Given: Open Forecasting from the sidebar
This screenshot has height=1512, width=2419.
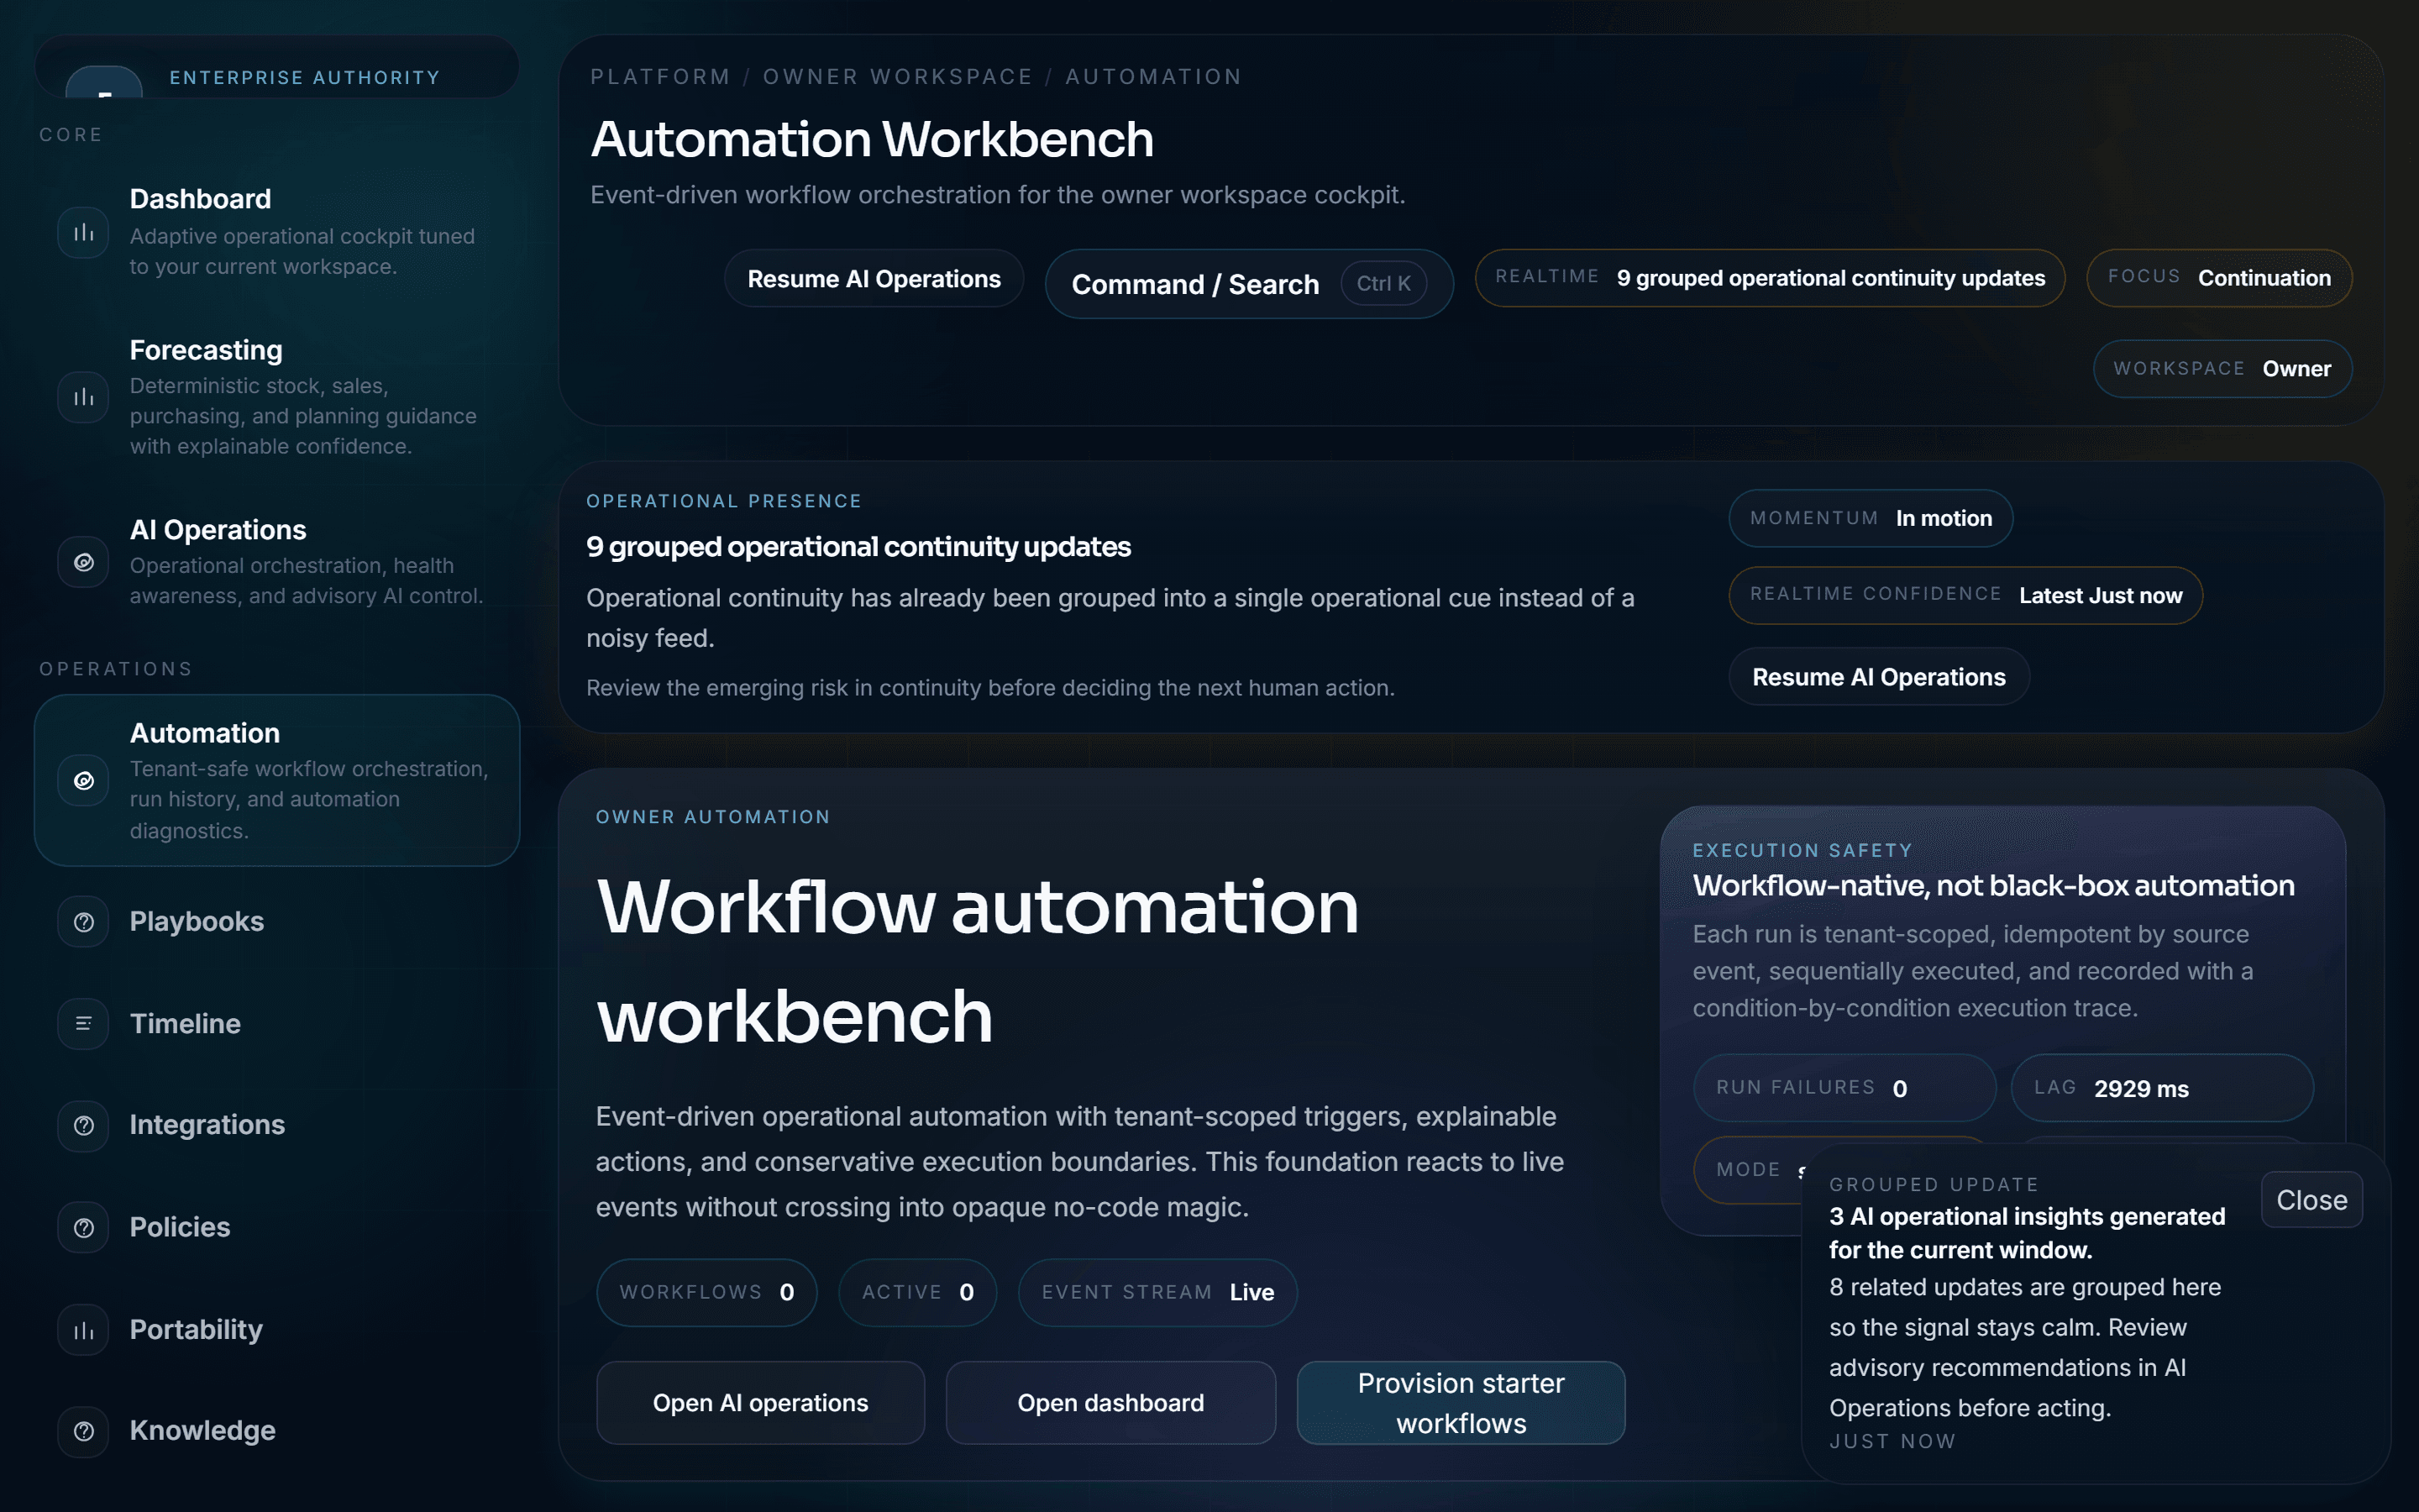Looking at the screenshot, I should click(277, 397).
